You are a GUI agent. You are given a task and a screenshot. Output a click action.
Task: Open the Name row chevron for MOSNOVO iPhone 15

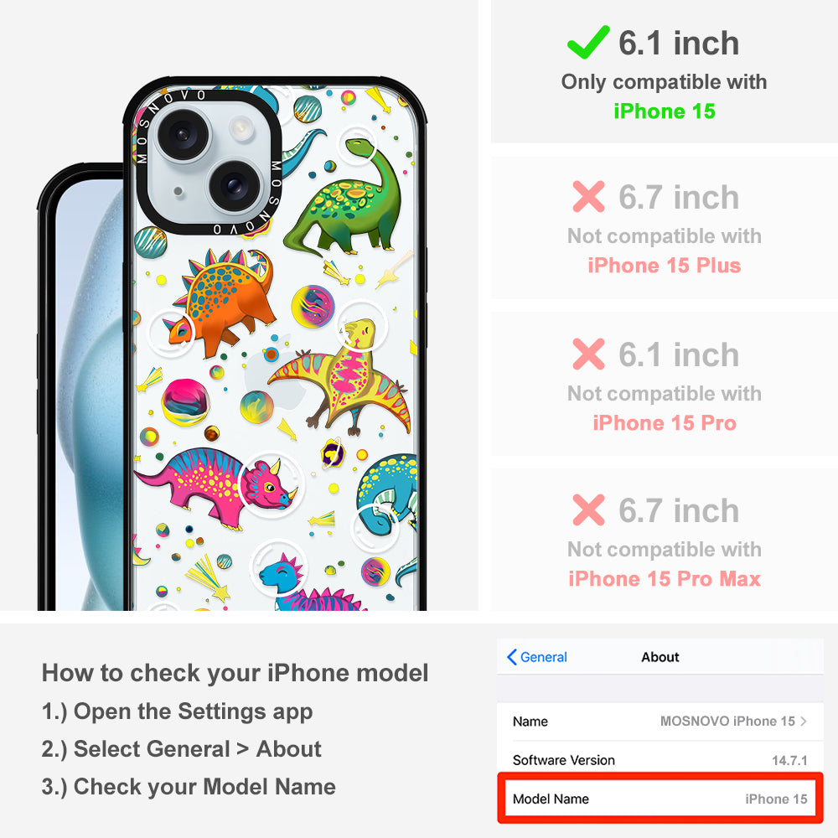(804, 721)
